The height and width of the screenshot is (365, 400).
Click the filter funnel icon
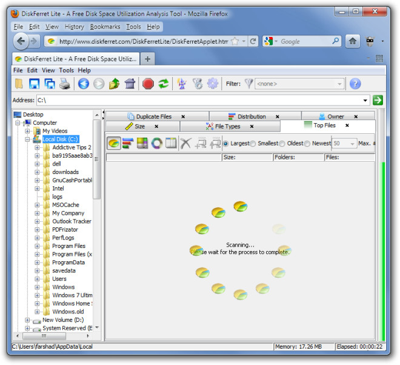pyautogui.click(x=248, y=84)
